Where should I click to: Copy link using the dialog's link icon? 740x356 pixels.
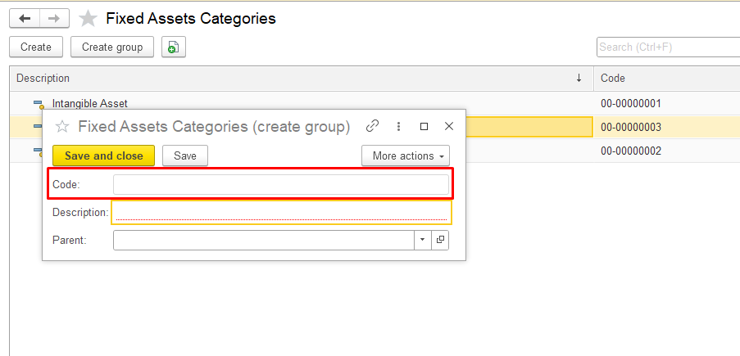(373, 126)
